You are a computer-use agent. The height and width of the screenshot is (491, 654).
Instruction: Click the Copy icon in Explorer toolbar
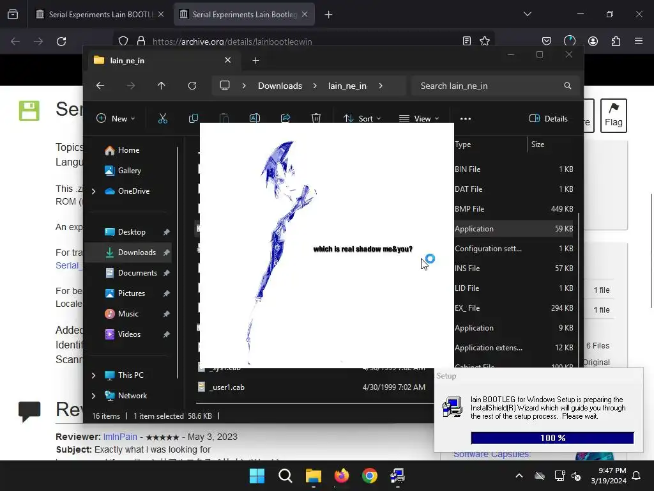(x=193, y=118)
